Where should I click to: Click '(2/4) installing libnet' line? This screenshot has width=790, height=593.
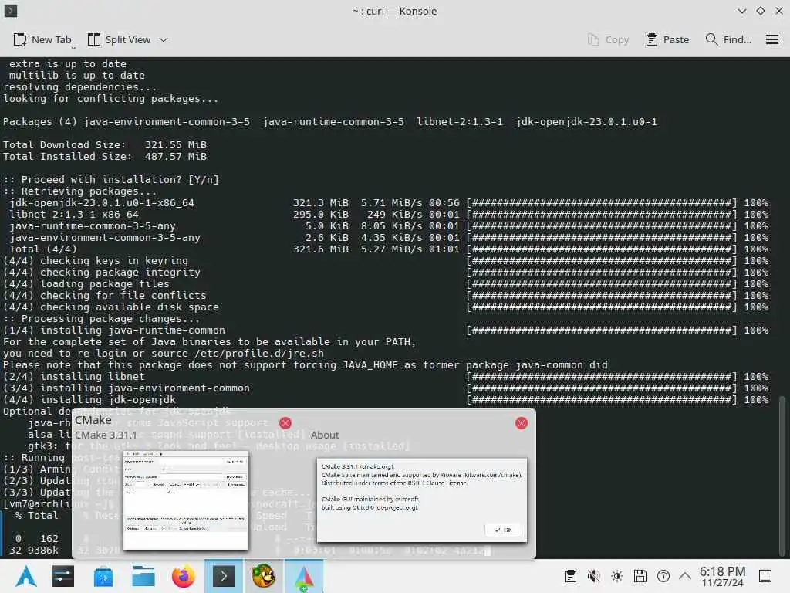[74, 377]
